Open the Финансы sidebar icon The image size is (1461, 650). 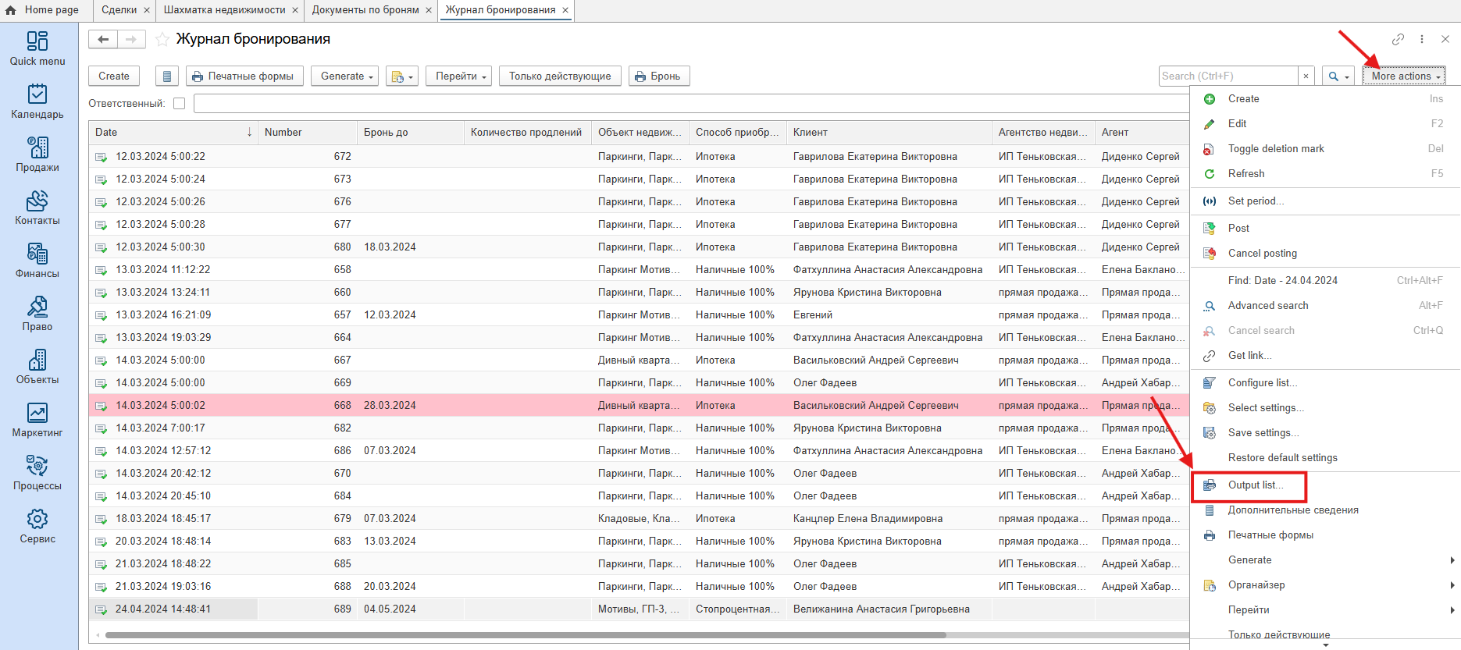click(37, 261)
